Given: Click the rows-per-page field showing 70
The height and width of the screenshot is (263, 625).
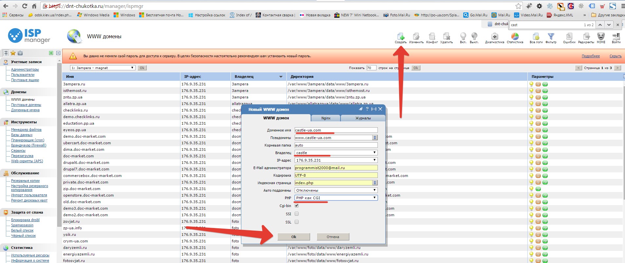Looking at the screenshot, I should click(371, 68).
